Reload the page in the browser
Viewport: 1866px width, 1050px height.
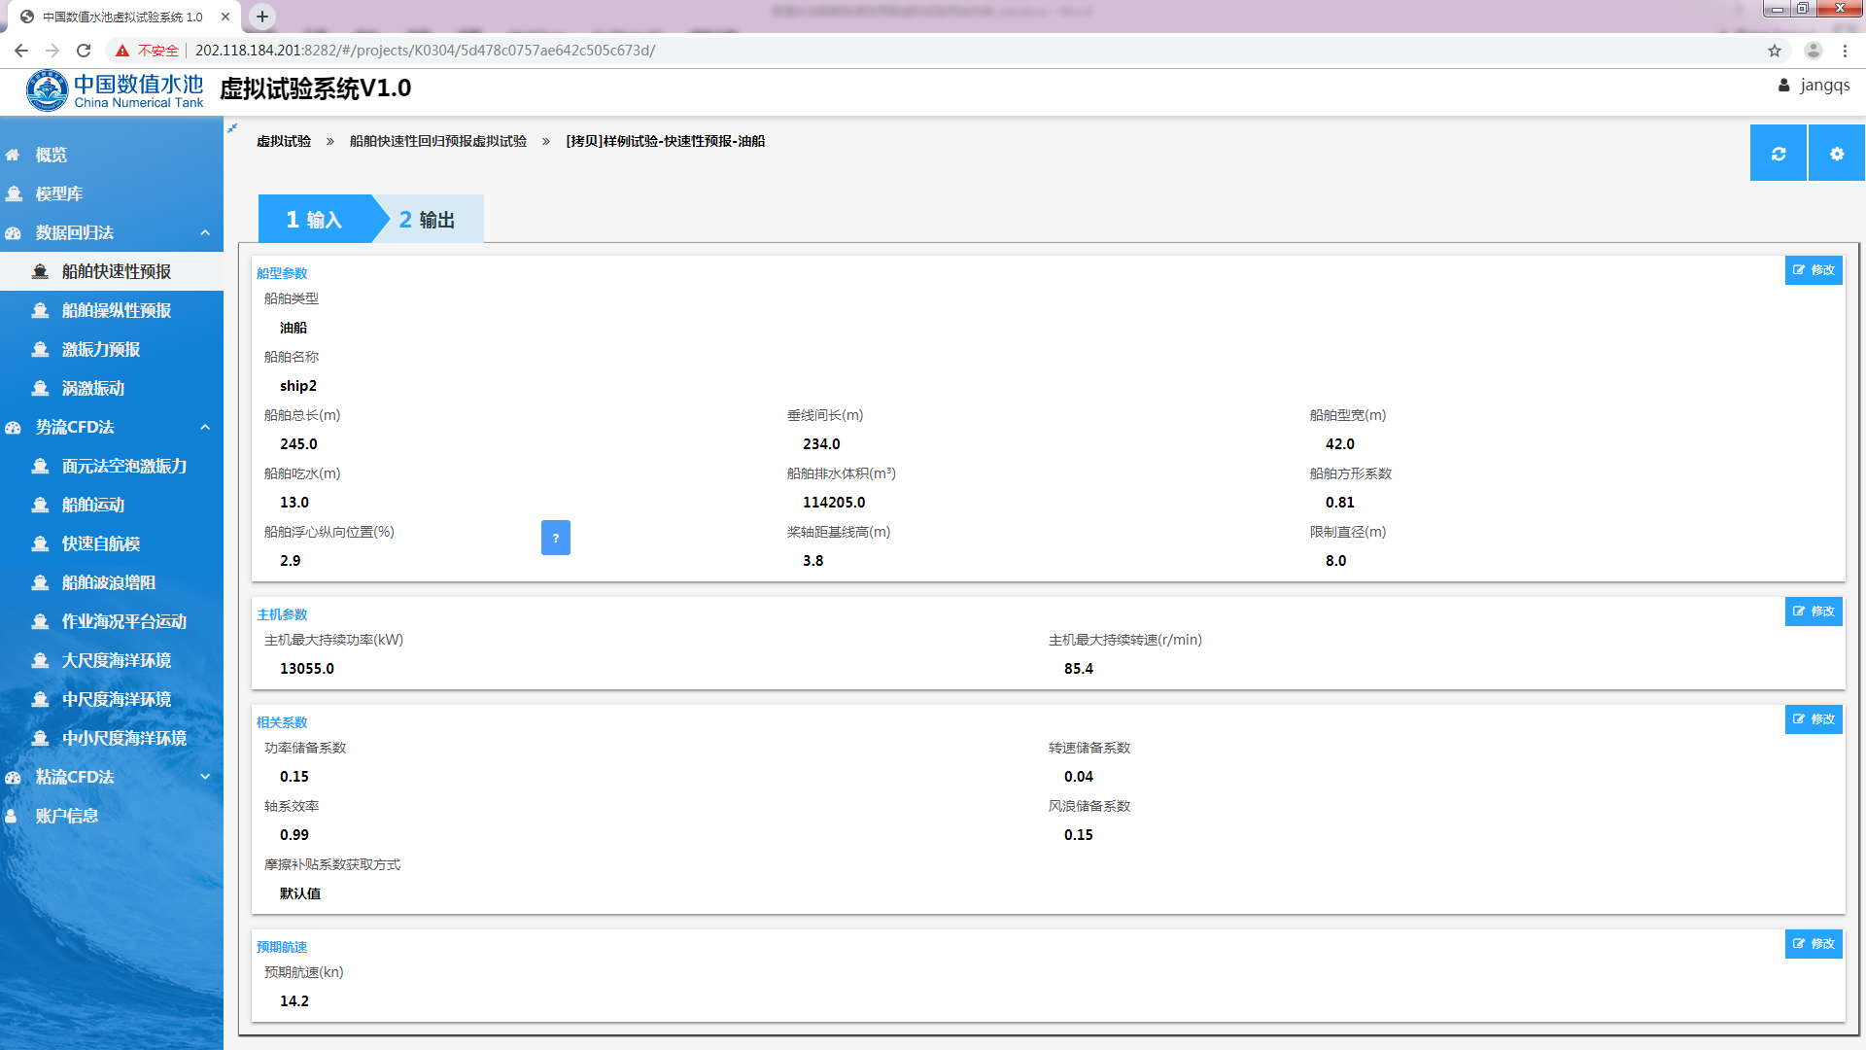[x=84, y=51]
